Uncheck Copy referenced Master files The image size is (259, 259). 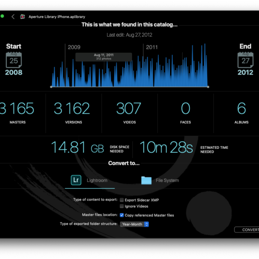[x=122, y=215]
